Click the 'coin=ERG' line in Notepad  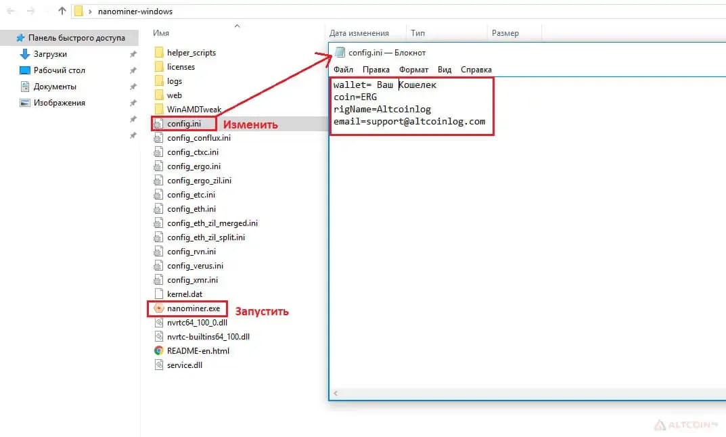coord(355,97)
